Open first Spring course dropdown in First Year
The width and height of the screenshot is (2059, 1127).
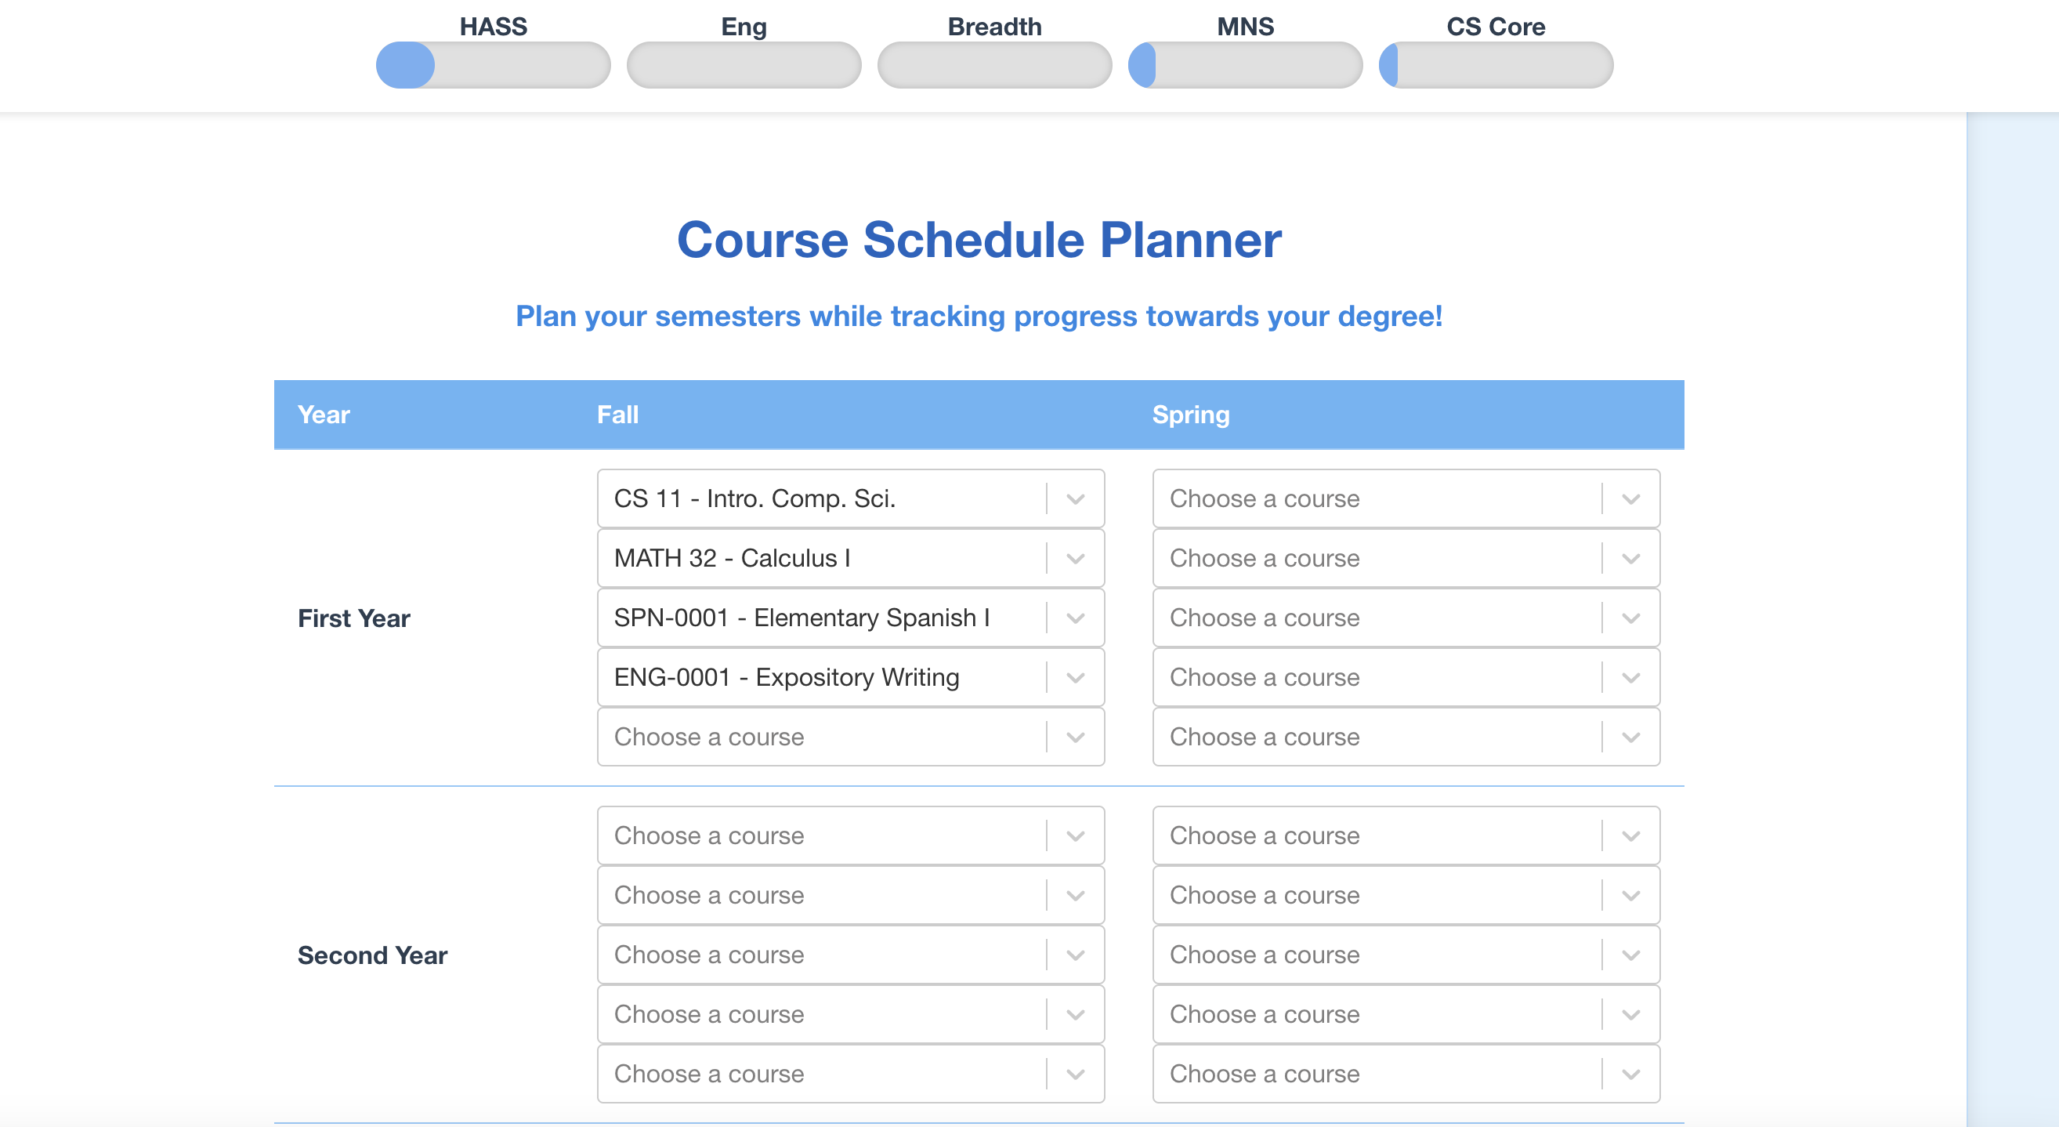click(x=1406, y=498)
